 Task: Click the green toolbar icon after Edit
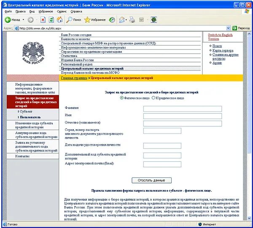(x=154, y=20)
